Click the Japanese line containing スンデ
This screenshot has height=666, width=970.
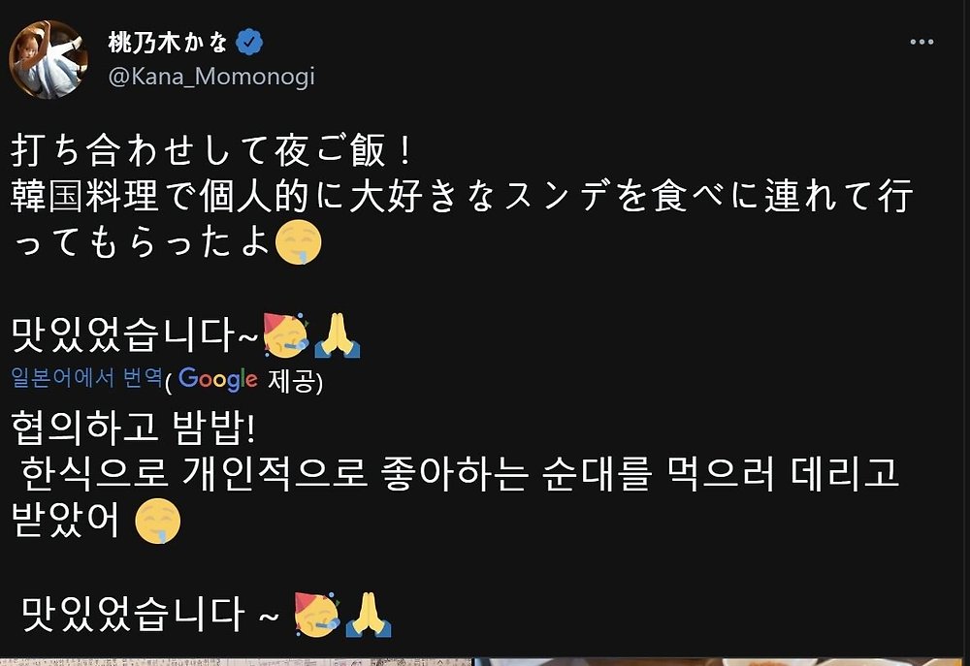(462, 196)
